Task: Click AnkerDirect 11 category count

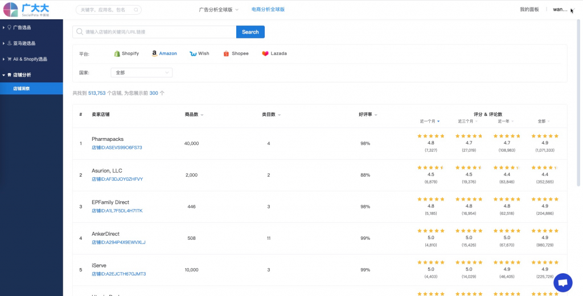Action: click(x=269, y=238)
